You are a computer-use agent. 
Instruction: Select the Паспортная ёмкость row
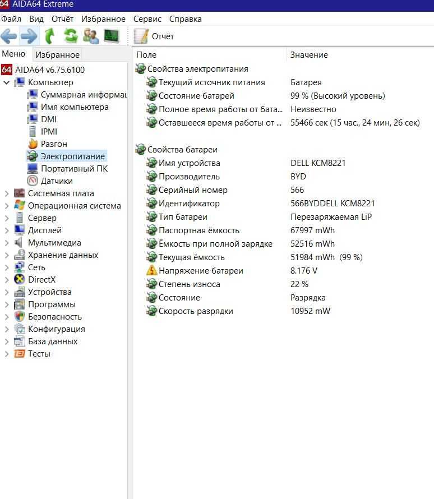pos(283,230)
